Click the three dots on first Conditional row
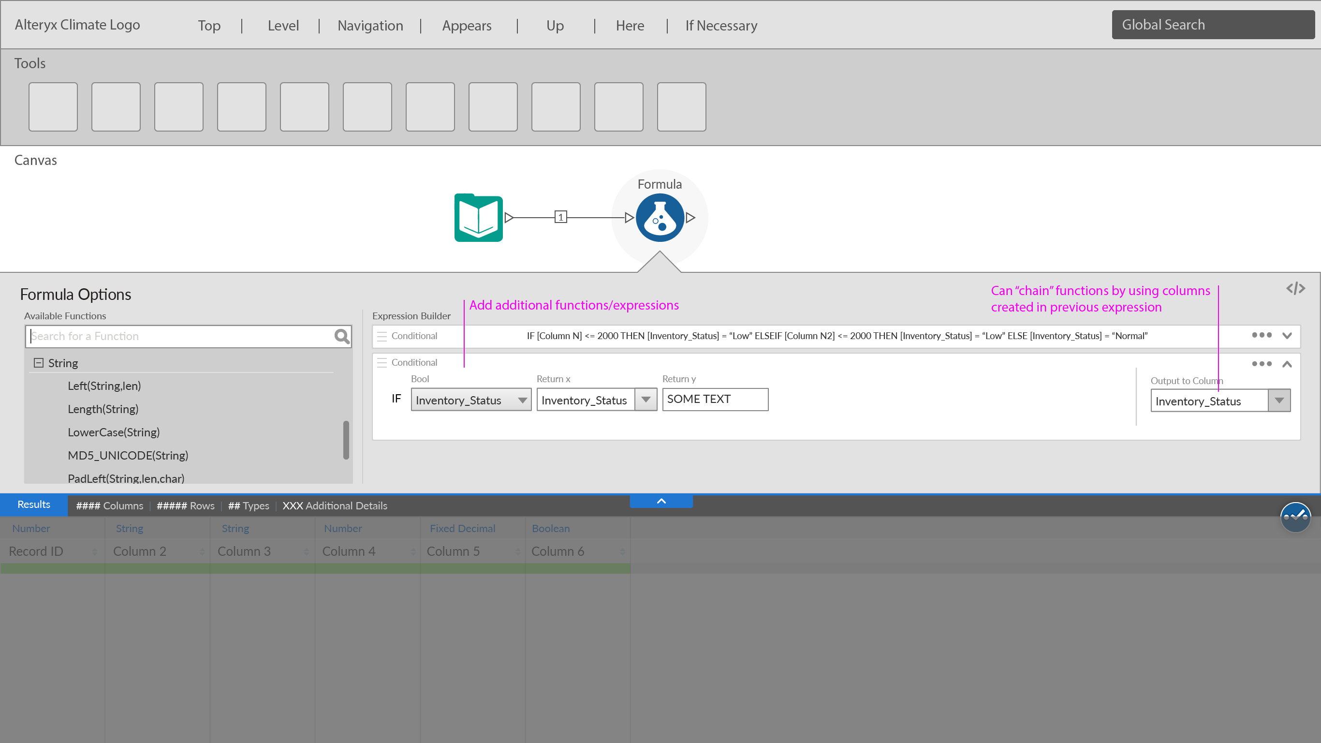Image resolution: width=1321 pixels, height=743 pixels. click(1261, 335)
